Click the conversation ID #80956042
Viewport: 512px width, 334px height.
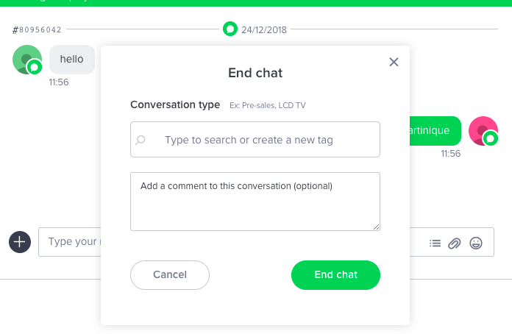pyautogui.click(x=37, y=29)
